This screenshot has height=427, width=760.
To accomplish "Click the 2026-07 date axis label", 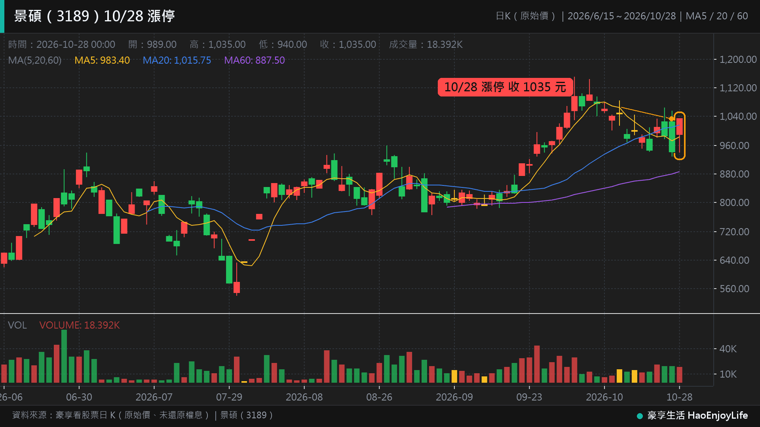I will click(x=154, y=397).
